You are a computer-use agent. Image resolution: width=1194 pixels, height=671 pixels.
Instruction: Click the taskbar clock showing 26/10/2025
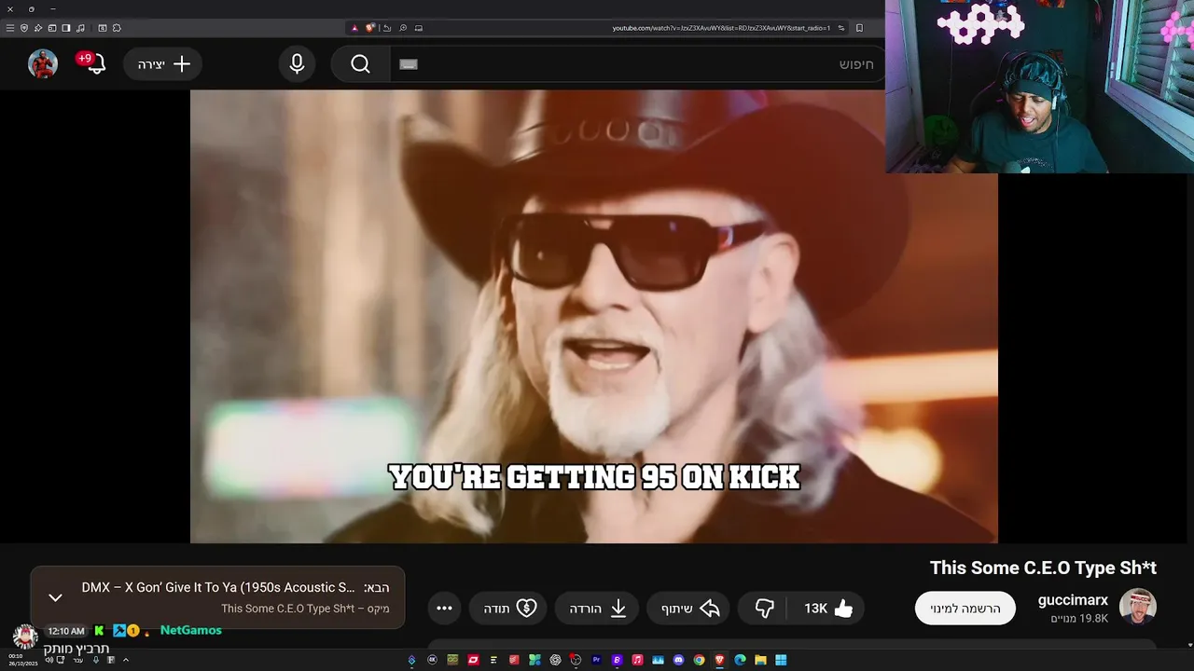23,660
